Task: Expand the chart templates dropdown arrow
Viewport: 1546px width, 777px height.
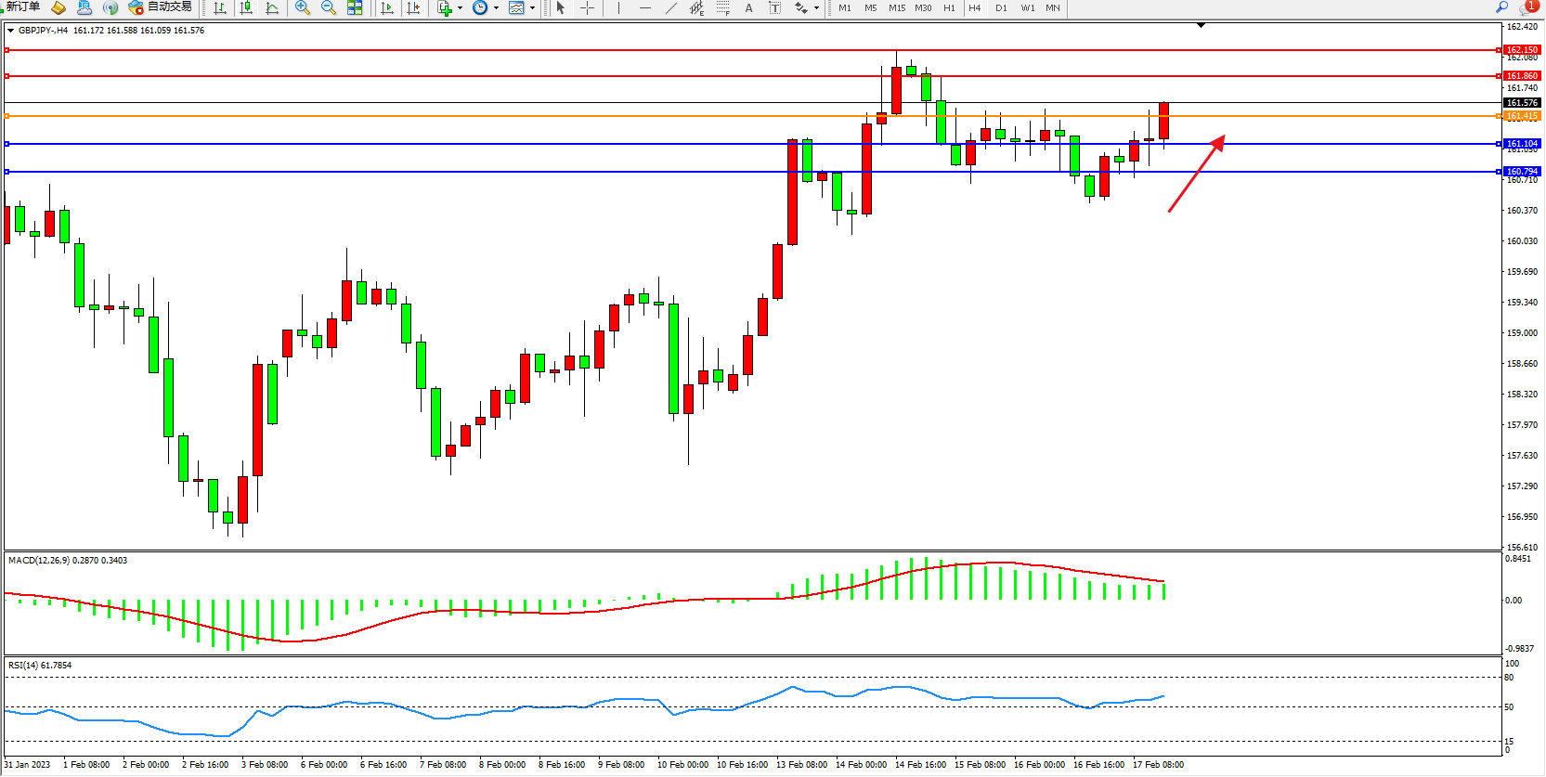Action: [x=532, y=8]
